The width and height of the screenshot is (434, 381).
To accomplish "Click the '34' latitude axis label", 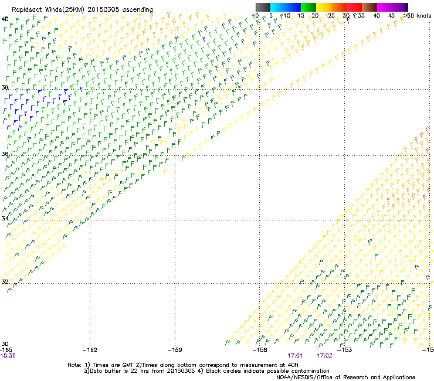I will (5, 218).
